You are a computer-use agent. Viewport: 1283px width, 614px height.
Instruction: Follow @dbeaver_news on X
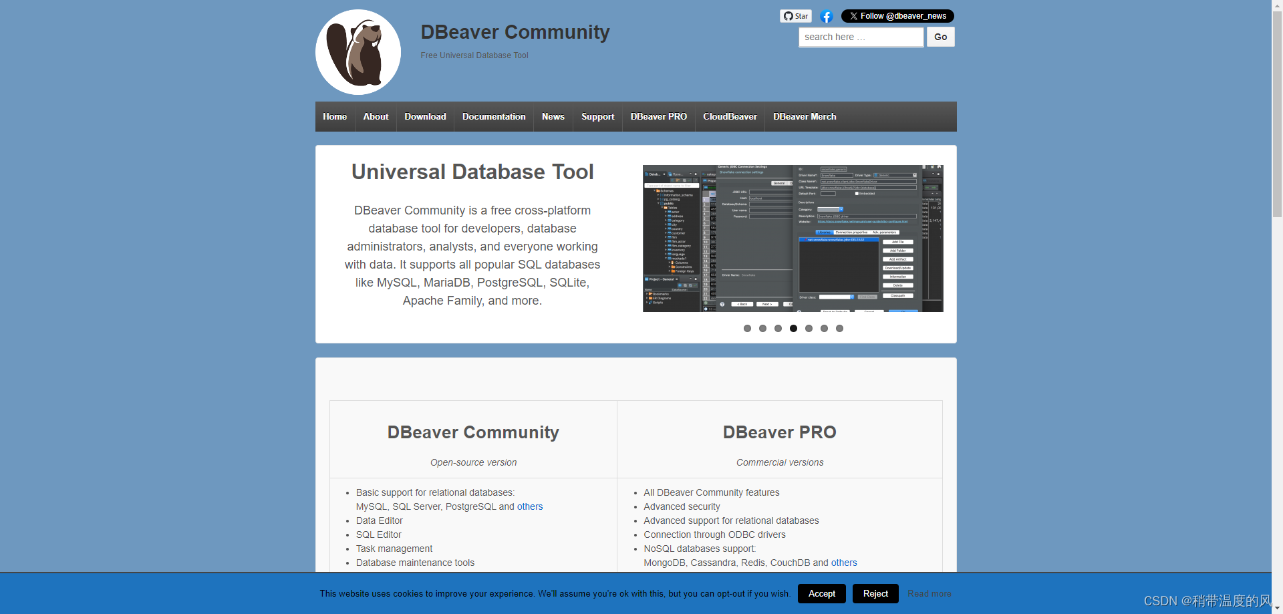[897, 15]
